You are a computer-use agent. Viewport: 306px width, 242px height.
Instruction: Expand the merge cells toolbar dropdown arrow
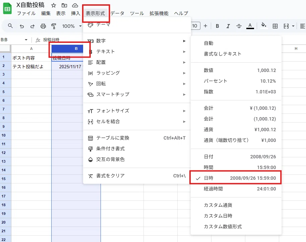(293, 26)
